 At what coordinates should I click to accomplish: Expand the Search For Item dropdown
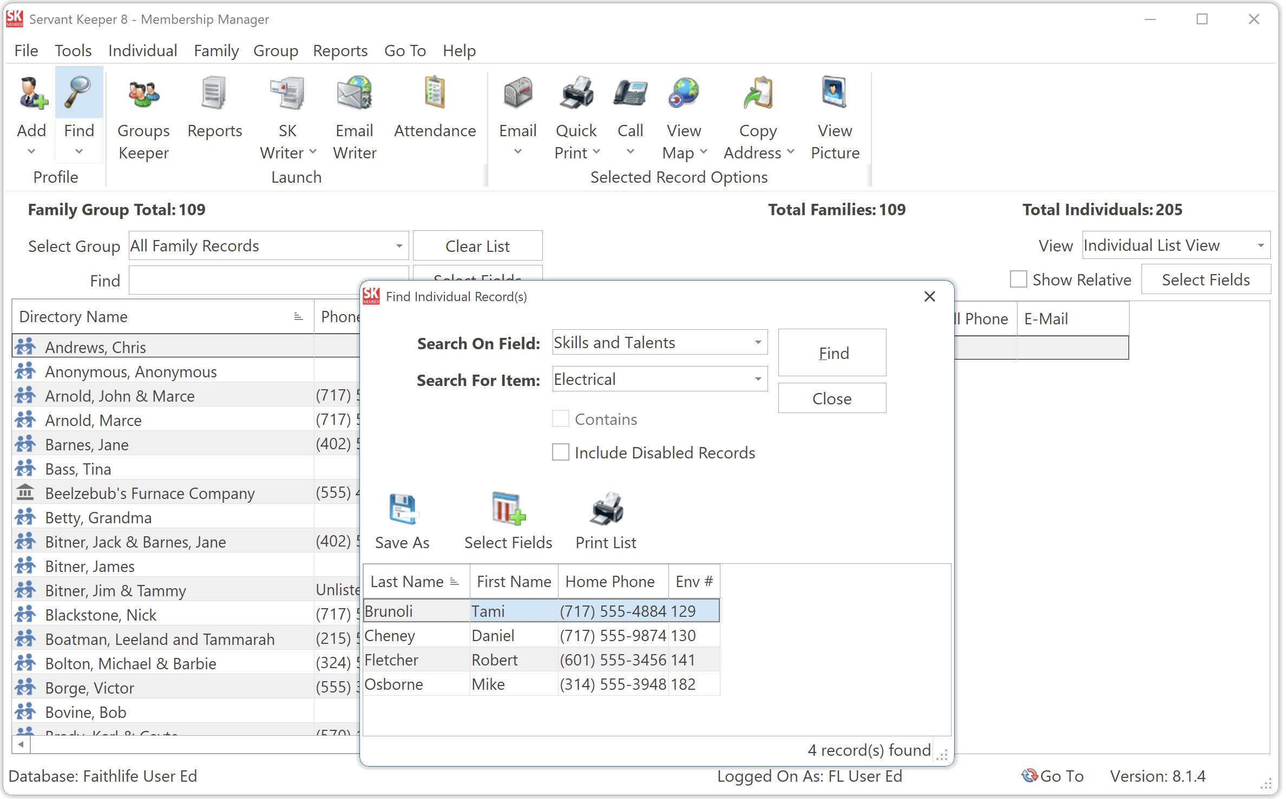[757, 379]
